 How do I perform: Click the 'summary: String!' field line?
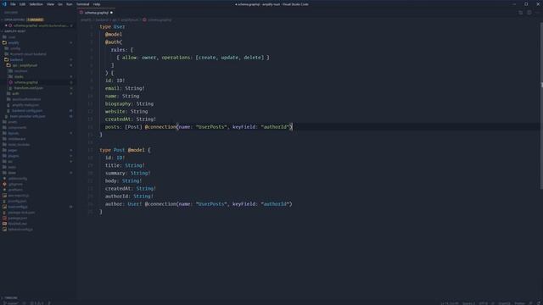tap(128, 173)
